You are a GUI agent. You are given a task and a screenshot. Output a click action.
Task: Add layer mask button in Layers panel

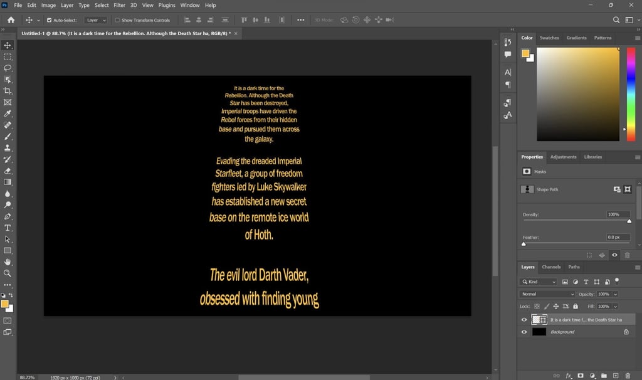coord(580,376)
